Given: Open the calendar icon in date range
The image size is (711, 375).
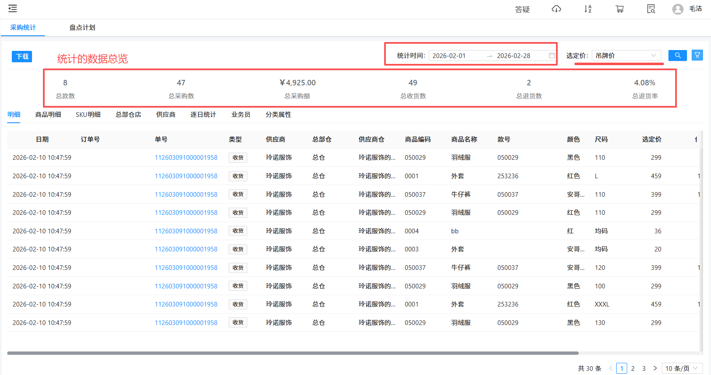Looking at the screenshot, I should (x=552, y=55).
